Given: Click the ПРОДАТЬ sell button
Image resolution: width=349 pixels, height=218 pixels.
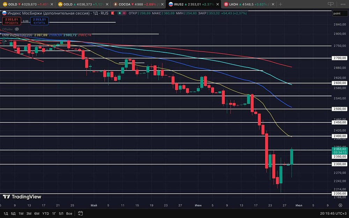Looking at the screenshot, I should coord(12,21).
